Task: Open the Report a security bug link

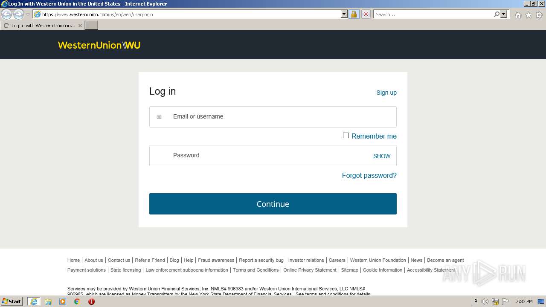Action: coord(261,260)
